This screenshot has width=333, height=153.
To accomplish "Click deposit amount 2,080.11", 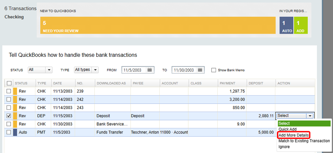I will click(266, 116).
